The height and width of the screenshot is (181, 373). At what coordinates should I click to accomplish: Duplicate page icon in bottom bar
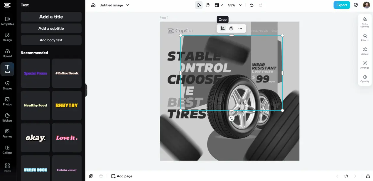click(91, 176)
